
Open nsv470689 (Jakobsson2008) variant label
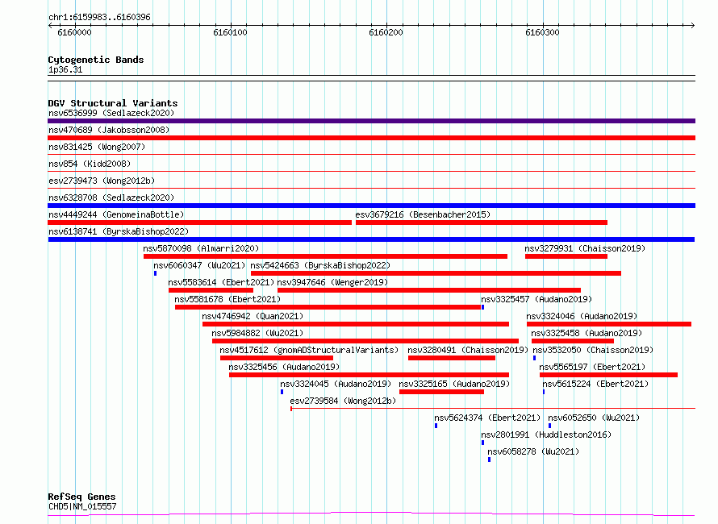109,130
